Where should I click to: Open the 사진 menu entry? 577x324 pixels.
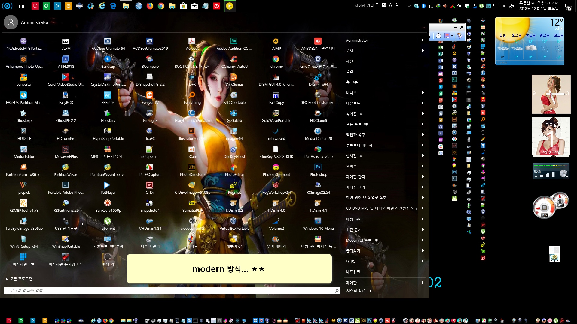(x=349, y=61)
